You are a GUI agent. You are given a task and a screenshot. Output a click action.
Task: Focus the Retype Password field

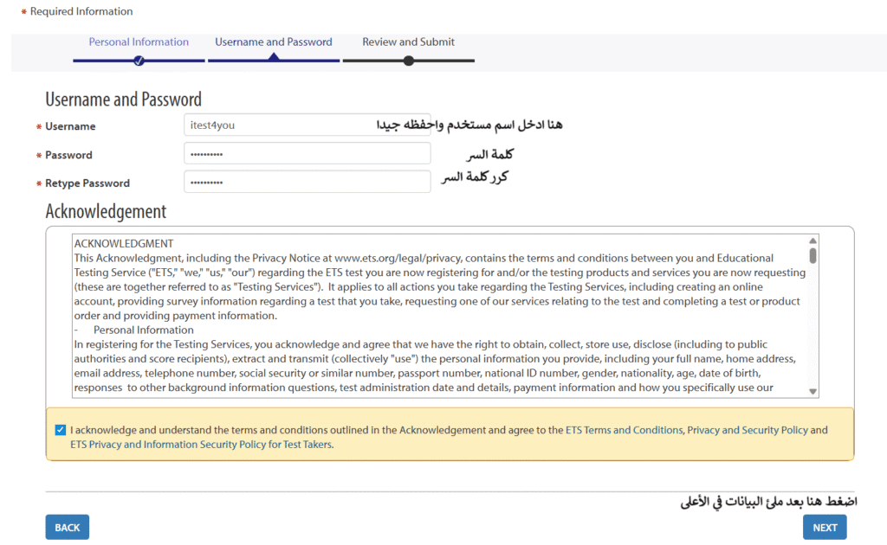(x=308, y=182)
